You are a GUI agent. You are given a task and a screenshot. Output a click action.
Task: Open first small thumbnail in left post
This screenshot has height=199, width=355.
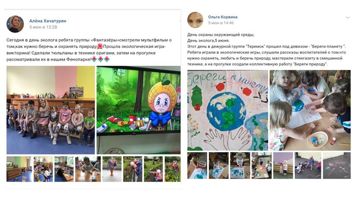coord(19,169)
